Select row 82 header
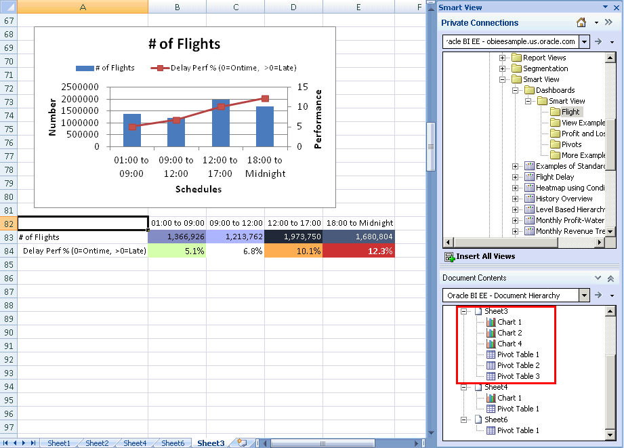 [x=9, y=224]
